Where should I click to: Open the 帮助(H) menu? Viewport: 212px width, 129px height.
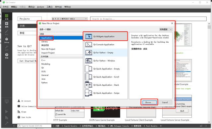click(x=68, y=7)
